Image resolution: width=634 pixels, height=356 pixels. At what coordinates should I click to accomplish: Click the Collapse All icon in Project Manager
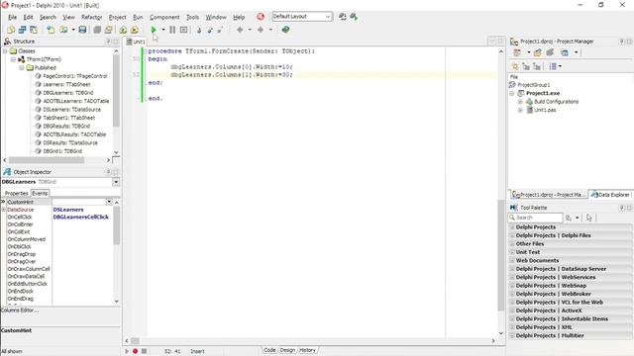[537, 66]
